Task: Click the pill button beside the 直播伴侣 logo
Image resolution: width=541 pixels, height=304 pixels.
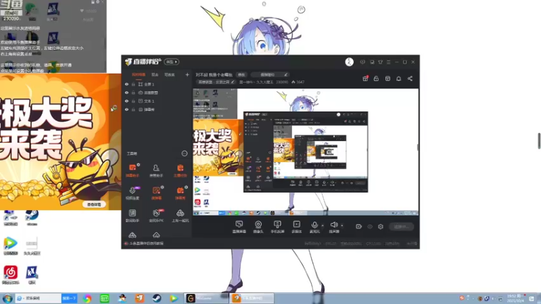Action: 172,61
